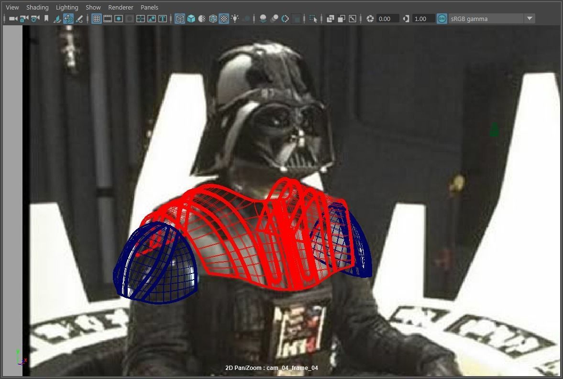Click the Exposure aperture icon

pos(370,19)
